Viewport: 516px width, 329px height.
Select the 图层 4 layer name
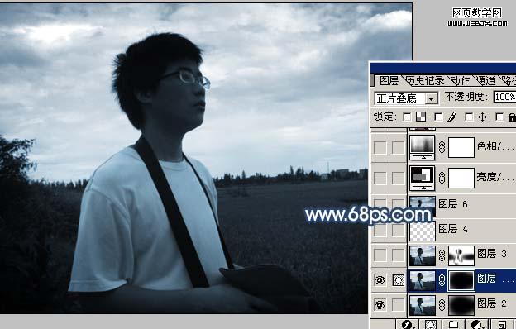pyautogui.click(x=453, y=229)
